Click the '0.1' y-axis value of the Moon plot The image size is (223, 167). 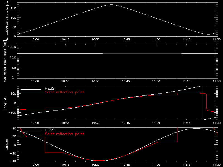point(14,77)
